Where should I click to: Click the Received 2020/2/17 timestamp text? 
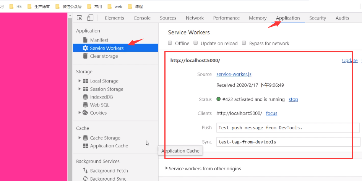pyautogui.click(x=250, y=85)
